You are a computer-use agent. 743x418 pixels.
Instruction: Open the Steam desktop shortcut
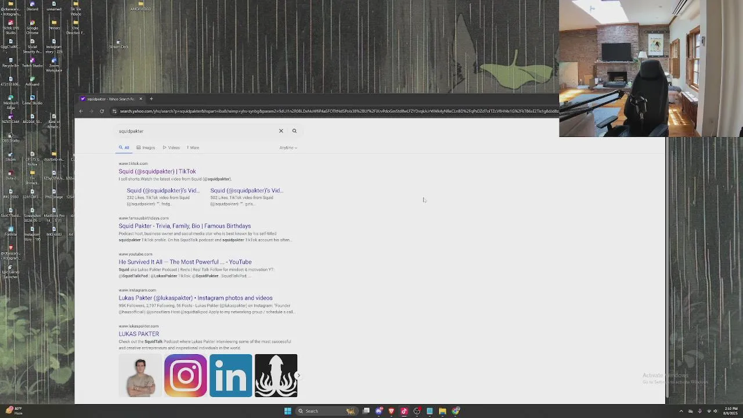[10, 156]
